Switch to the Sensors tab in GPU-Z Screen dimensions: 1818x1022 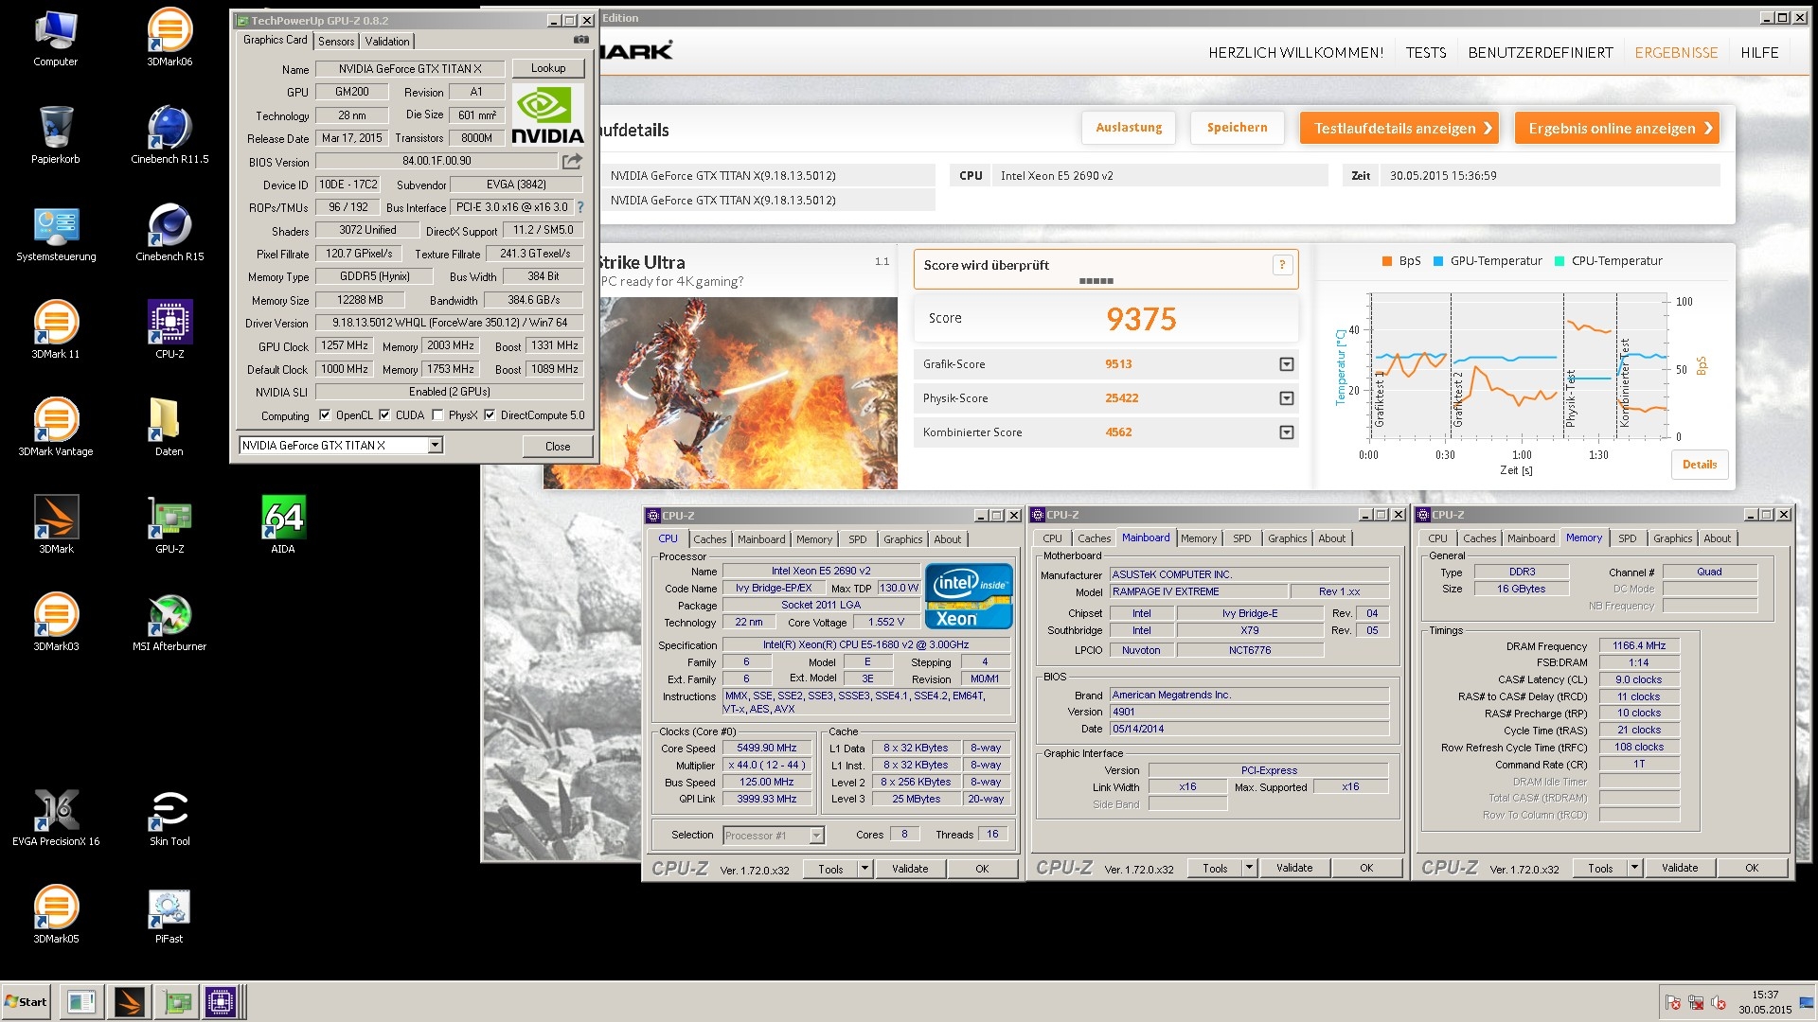pyautogui.click(x=336, y=41)
